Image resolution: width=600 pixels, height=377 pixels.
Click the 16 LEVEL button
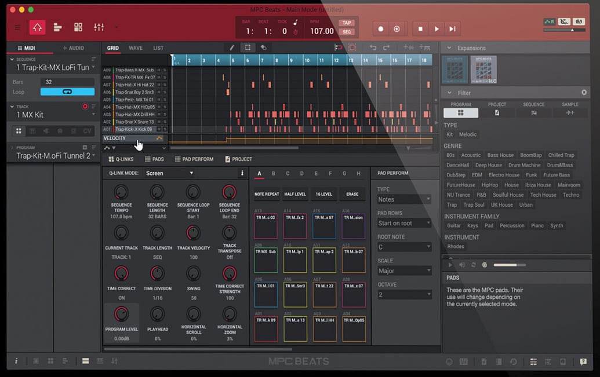click(323, 194)
